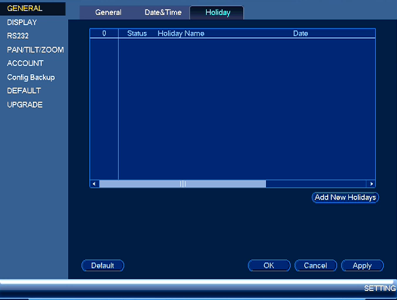Switch to the General tab
This screenshot has width=397, height=300.
click(x=109, y=12)
